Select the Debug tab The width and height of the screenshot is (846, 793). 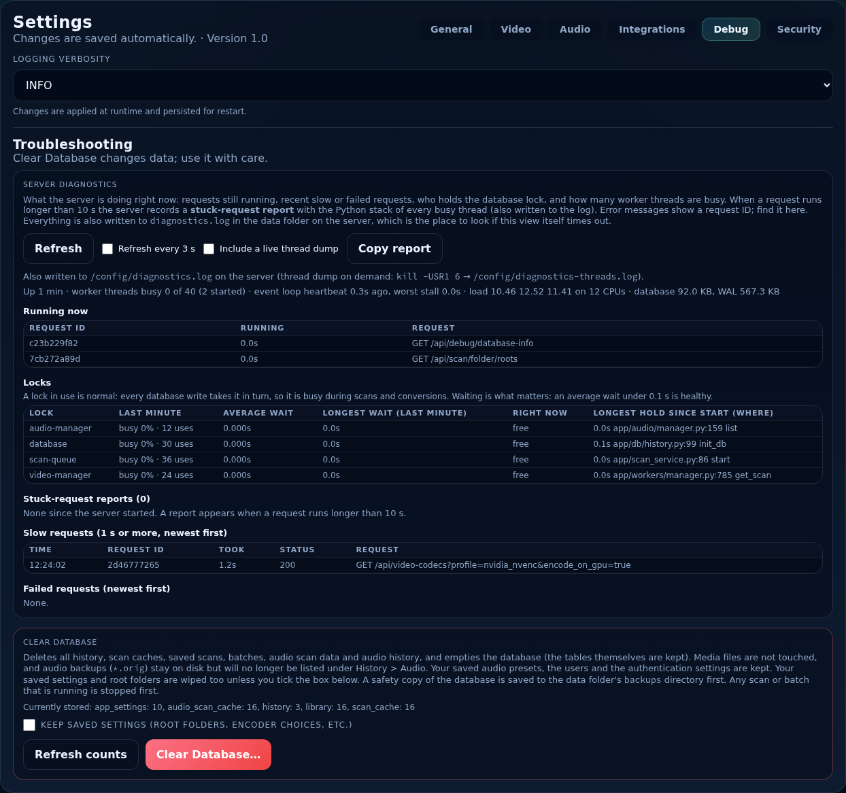click(x=730, y=29)
